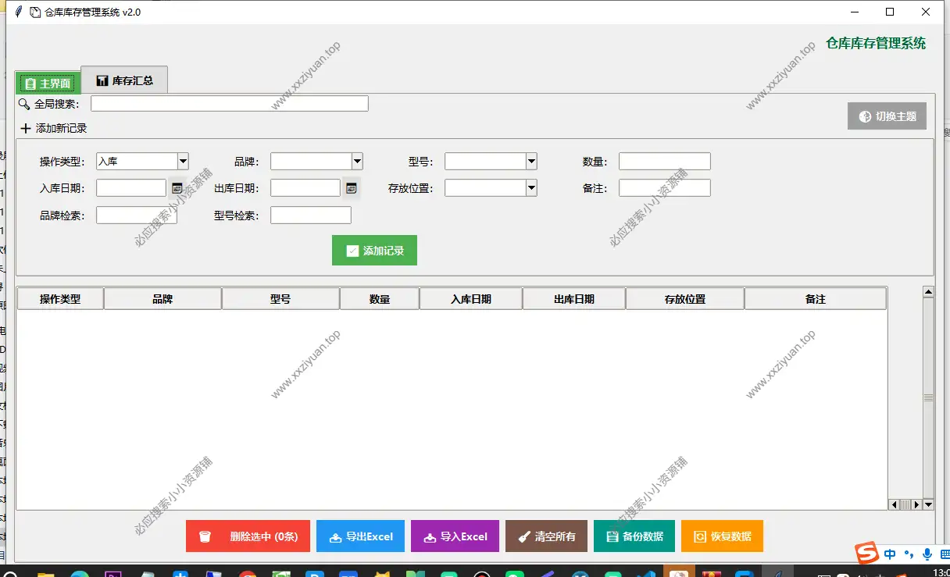
Task: Select the 主界面 tab
Action: point(47,82)
